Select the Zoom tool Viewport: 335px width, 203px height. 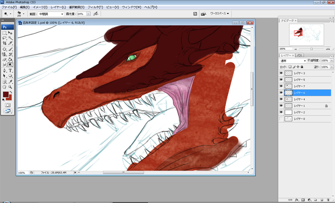click(x=10, y=87)
